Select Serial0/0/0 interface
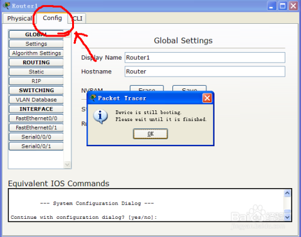This screenshot has height=237, width=301. click(36, 137)
